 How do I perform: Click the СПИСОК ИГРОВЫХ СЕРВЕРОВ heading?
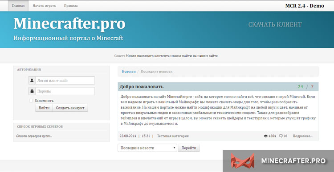point(40,126)
